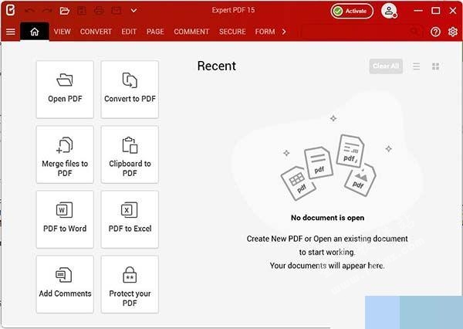Click the Clipboard to PDF tile

[x=130, y=154]
